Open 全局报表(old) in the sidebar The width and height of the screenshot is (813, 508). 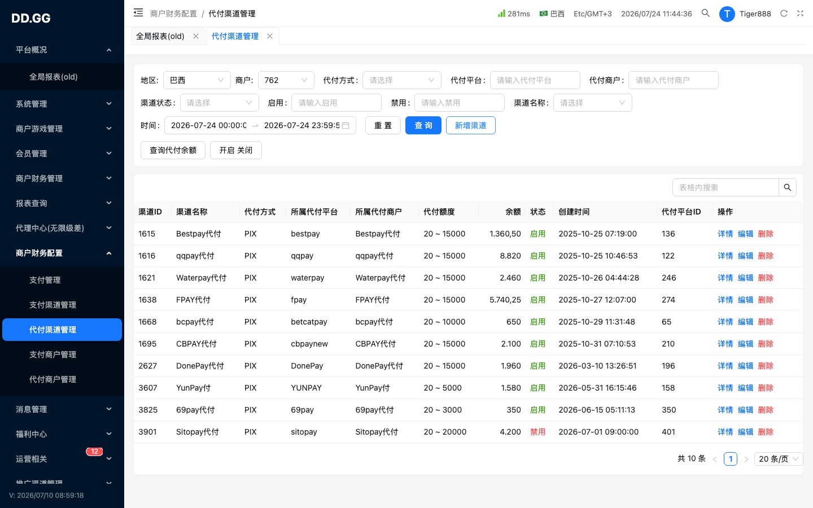pyautogui.click(x=62, y=77)
